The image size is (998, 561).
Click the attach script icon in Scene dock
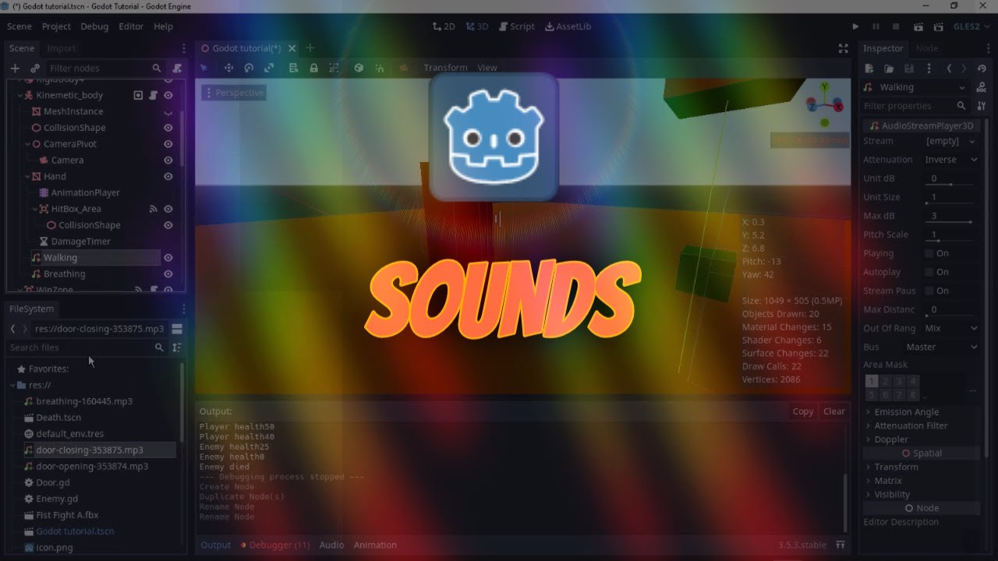(x=178, y=69)
